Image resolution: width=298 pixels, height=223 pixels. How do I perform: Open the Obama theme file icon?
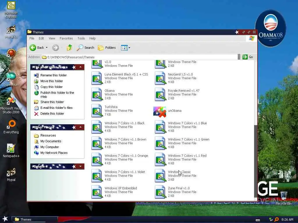pos(97,94)
